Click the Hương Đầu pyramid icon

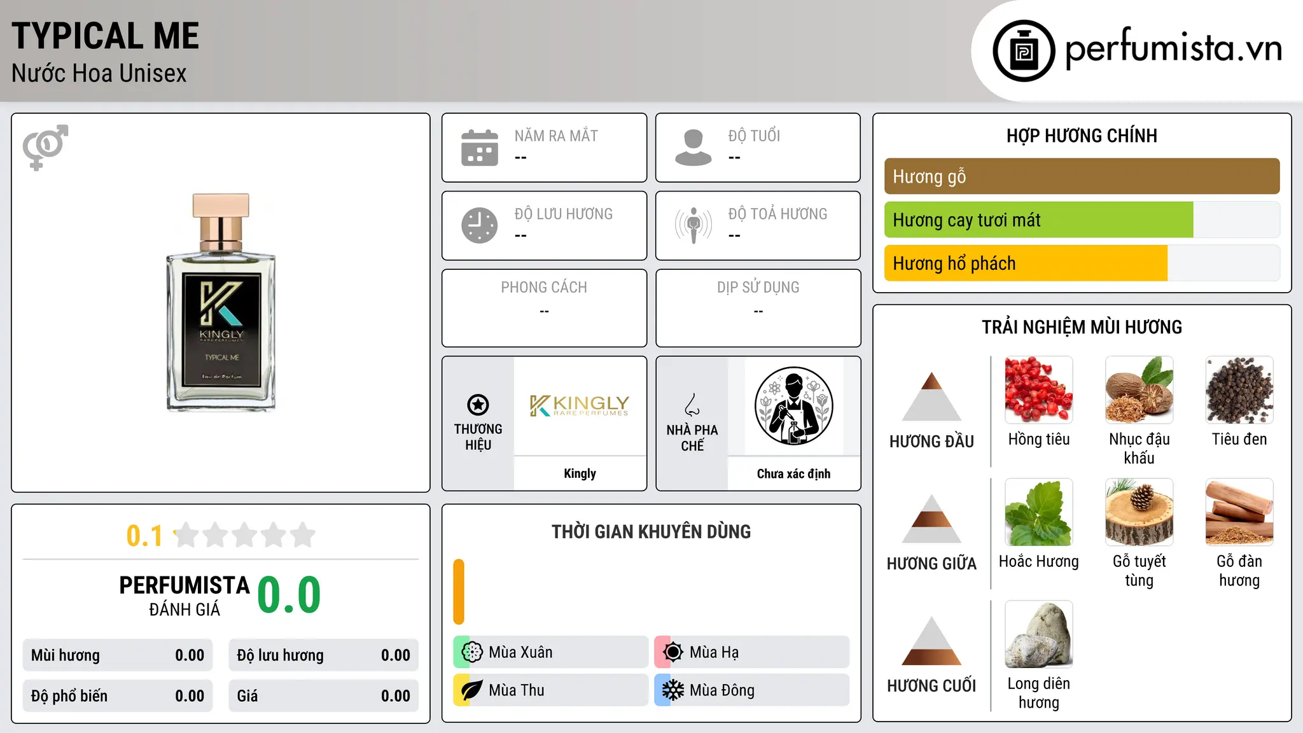pyautogui.click(x=931, y=396)
